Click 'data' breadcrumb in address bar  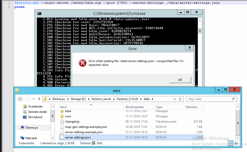[146, 99]
